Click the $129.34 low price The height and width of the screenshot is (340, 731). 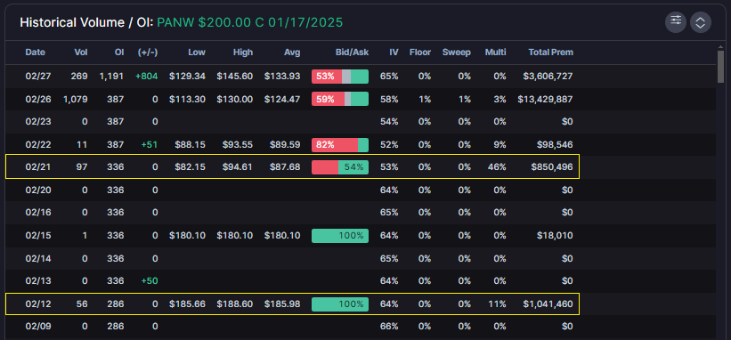(187, 77)
